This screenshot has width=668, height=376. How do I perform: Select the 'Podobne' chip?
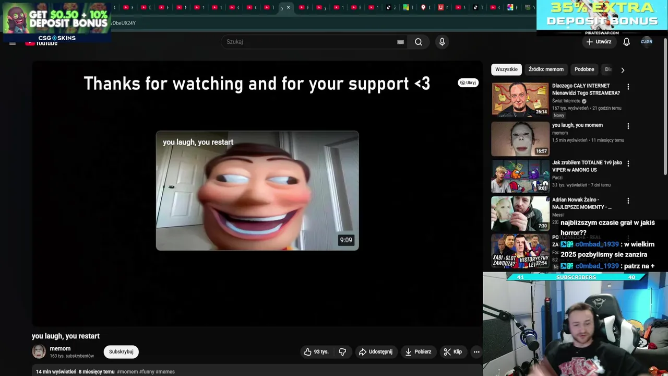pyautogui.click(x=584, y=69)
